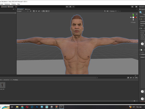Open the Help menu
The image size is (145, 109).
tap(18, 4)
